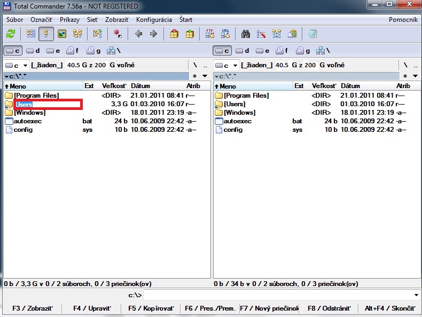The width and height of the screenshot is (422, 317).
Task: Open Find files binoculars icon
Action: coord(245,34)
